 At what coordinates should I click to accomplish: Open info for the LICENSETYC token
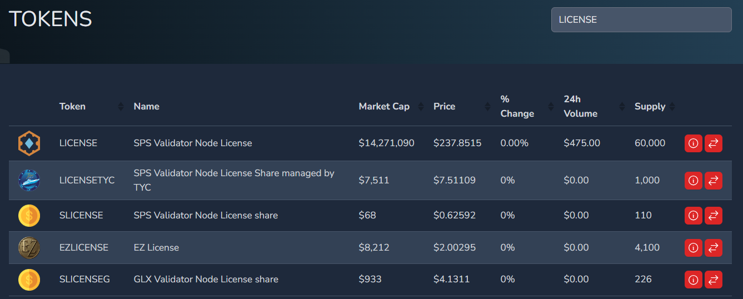click(693, 181)
